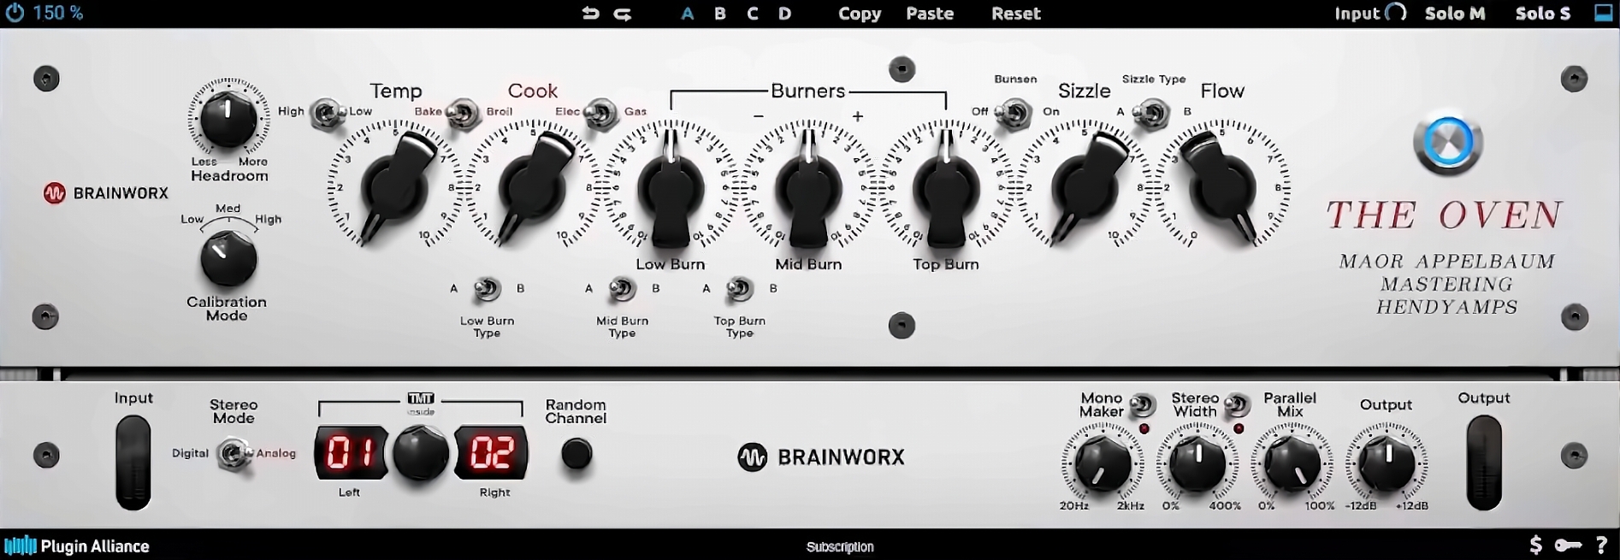This screenshot has width=1620, height=560.
Task: Click the dollar sign store icon
Action: pos(1536,545)
